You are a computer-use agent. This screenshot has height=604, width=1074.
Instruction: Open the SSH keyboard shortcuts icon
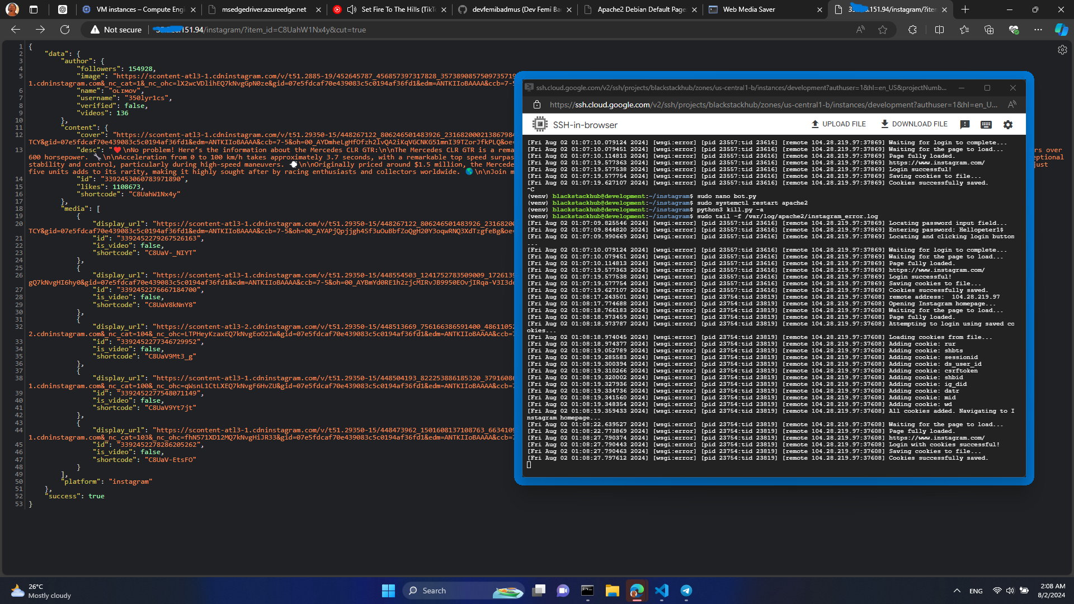click(x=986, y=125)
